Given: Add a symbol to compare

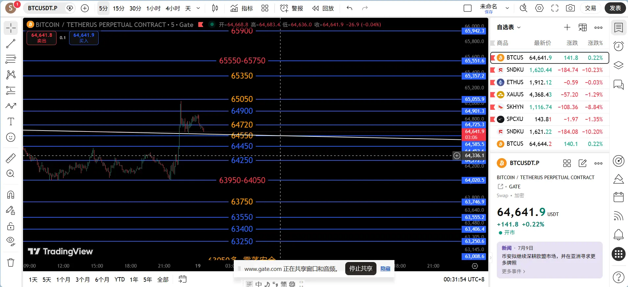Looking at the screenshot, I should click(x=85, y=8).
